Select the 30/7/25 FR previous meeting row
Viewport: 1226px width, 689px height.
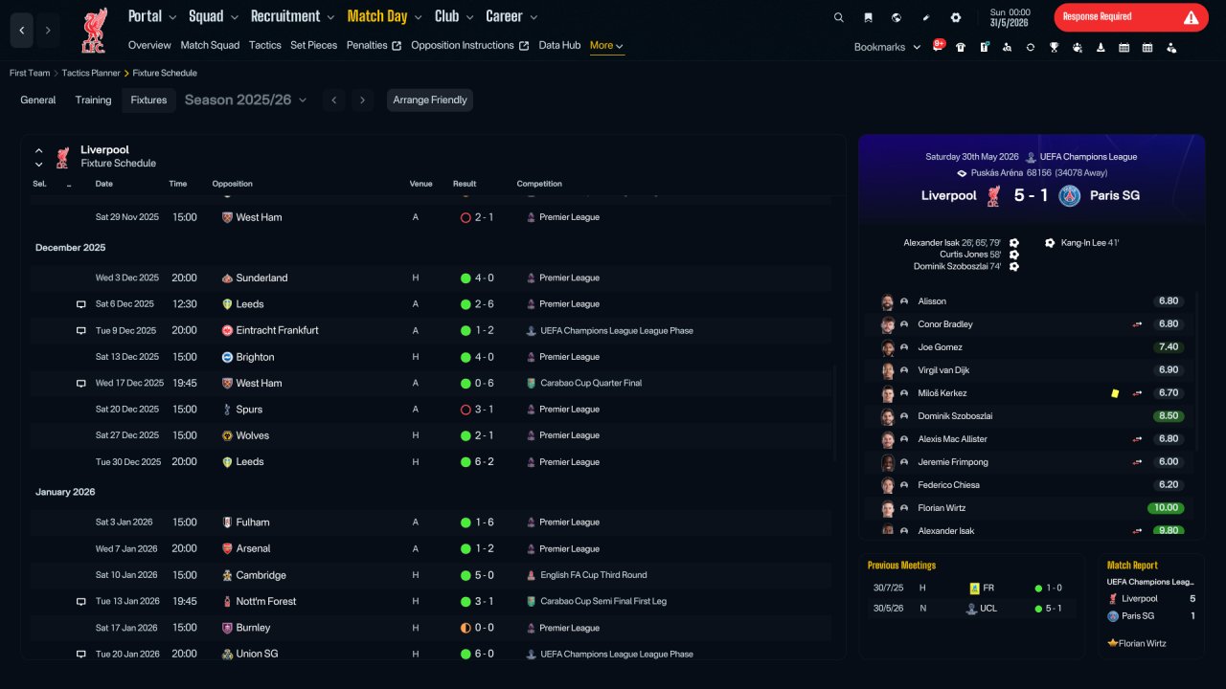click(x=971, y=588)
